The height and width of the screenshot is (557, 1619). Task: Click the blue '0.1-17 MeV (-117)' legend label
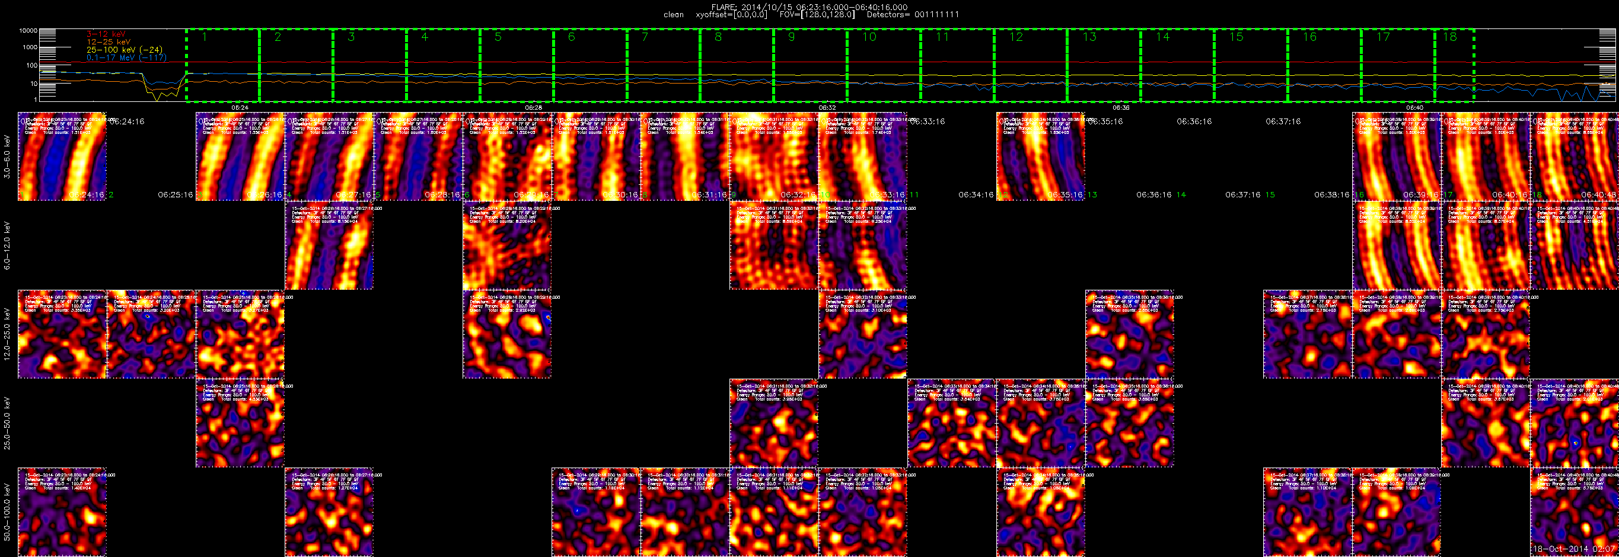(x=126, y=57)
